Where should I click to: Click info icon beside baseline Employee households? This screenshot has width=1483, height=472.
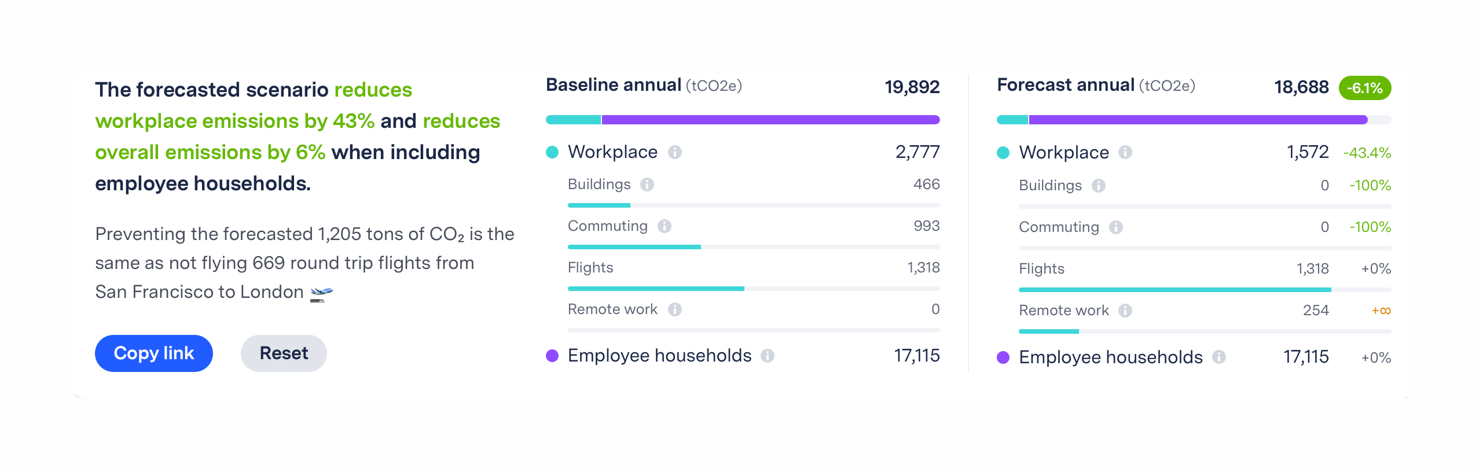point(767,356)
